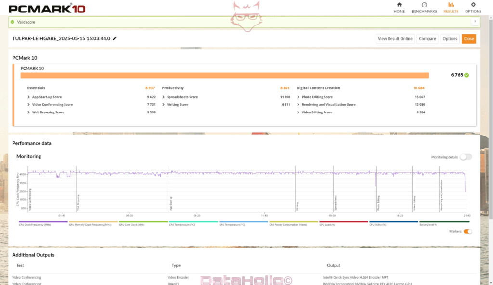Image resolution: width=493 pixels, height=285 pixels.
Task: Select CPU Power Consumption legend entry
Action: (294, 223)
